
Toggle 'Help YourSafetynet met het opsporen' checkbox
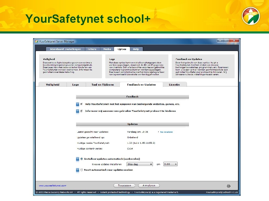(x=81, y=104)
